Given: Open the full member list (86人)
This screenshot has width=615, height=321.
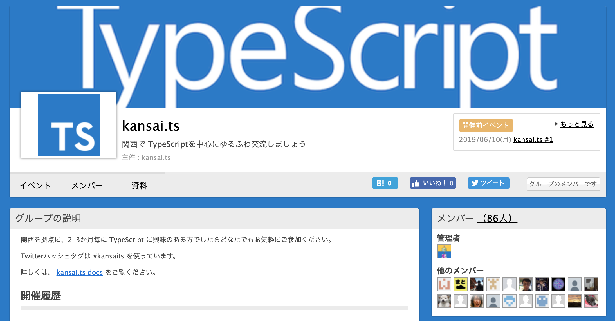Looking at the screenshot, I should coord(497,218).
